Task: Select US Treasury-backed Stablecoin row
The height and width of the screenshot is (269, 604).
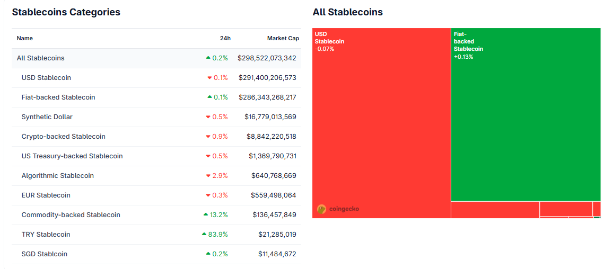Action: (x=72, y=156)
